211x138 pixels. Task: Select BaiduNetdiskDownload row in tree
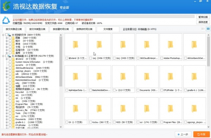32,80
